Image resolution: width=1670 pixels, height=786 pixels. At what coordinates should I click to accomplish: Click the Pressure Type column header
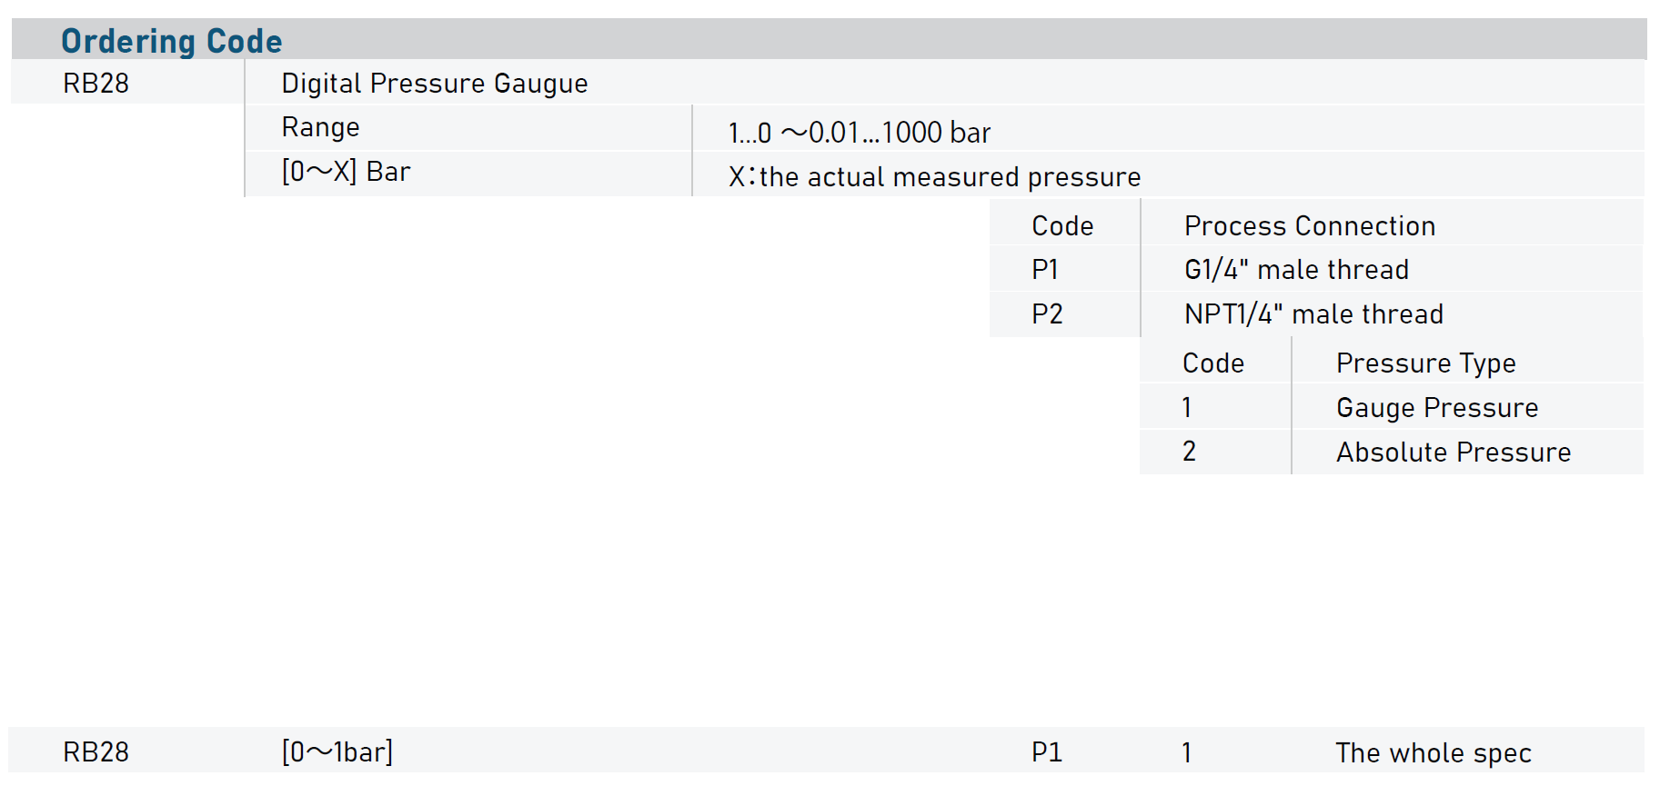coord(1425,363)
